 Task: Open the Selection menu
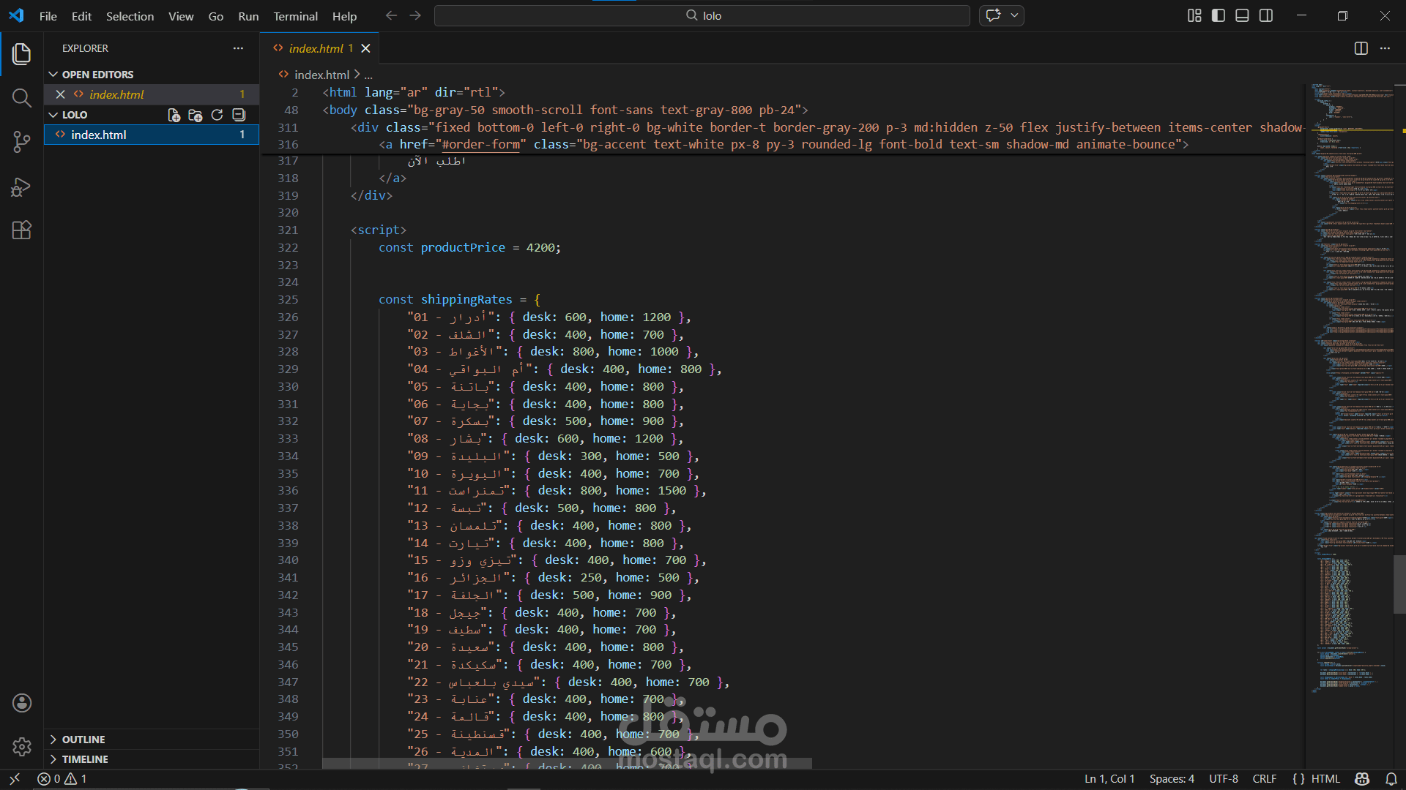click(x=130, y=16)
